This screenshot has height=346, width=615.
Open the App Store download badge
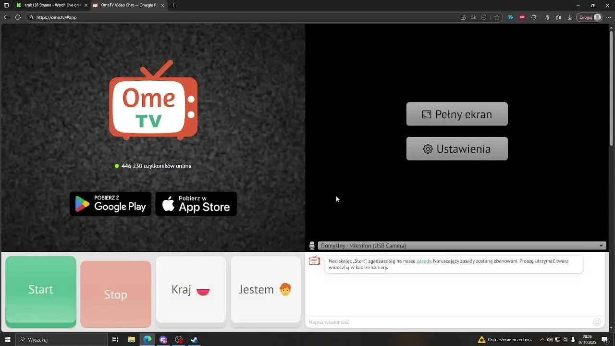[196, 204]
